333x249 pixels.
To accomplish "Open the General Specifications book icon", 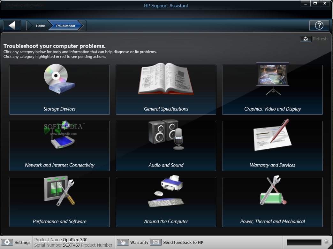I will (x=166, y=79).
